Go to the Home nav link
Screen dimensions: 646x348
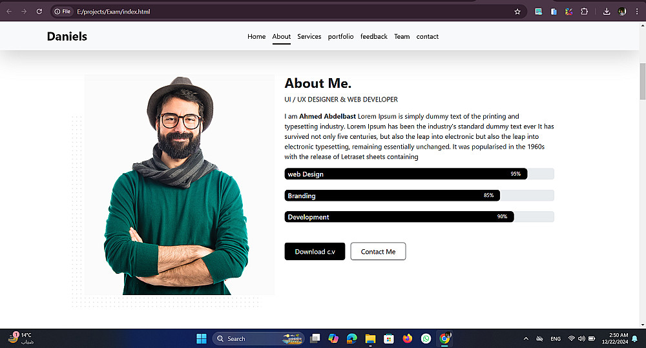coord(256,36)
